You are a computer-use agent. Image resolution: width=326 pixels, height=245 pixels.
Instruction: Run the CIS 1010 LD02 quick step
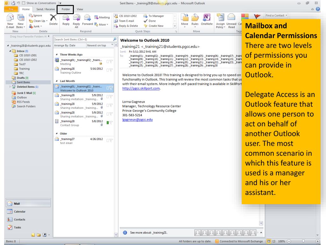(x=125, y=16)
